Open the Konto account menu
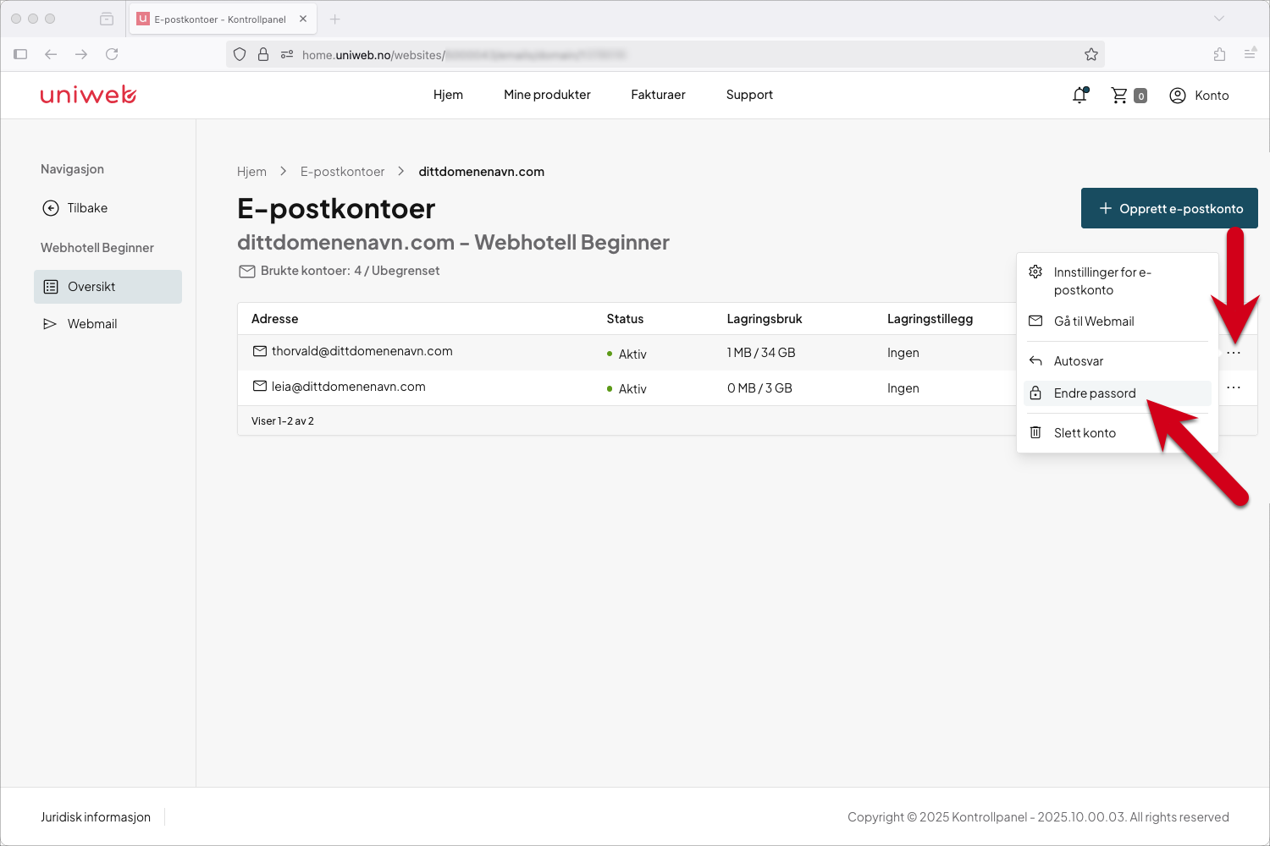 point(1199,96)
